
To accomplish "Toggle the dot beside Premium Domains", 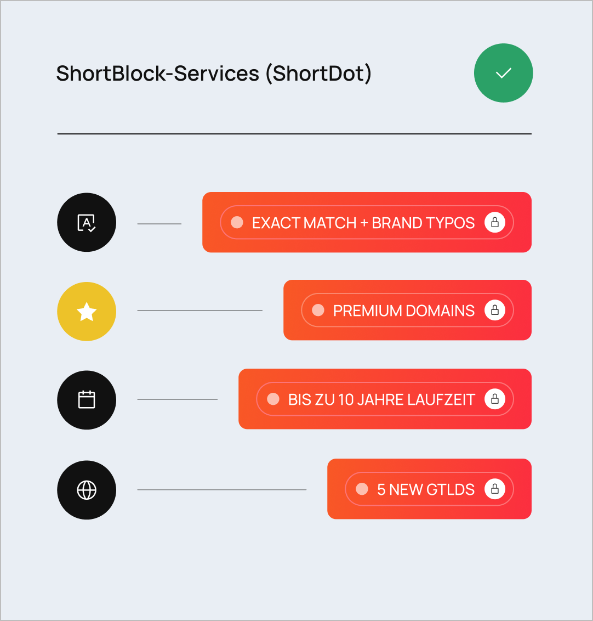I will point(318,310).
